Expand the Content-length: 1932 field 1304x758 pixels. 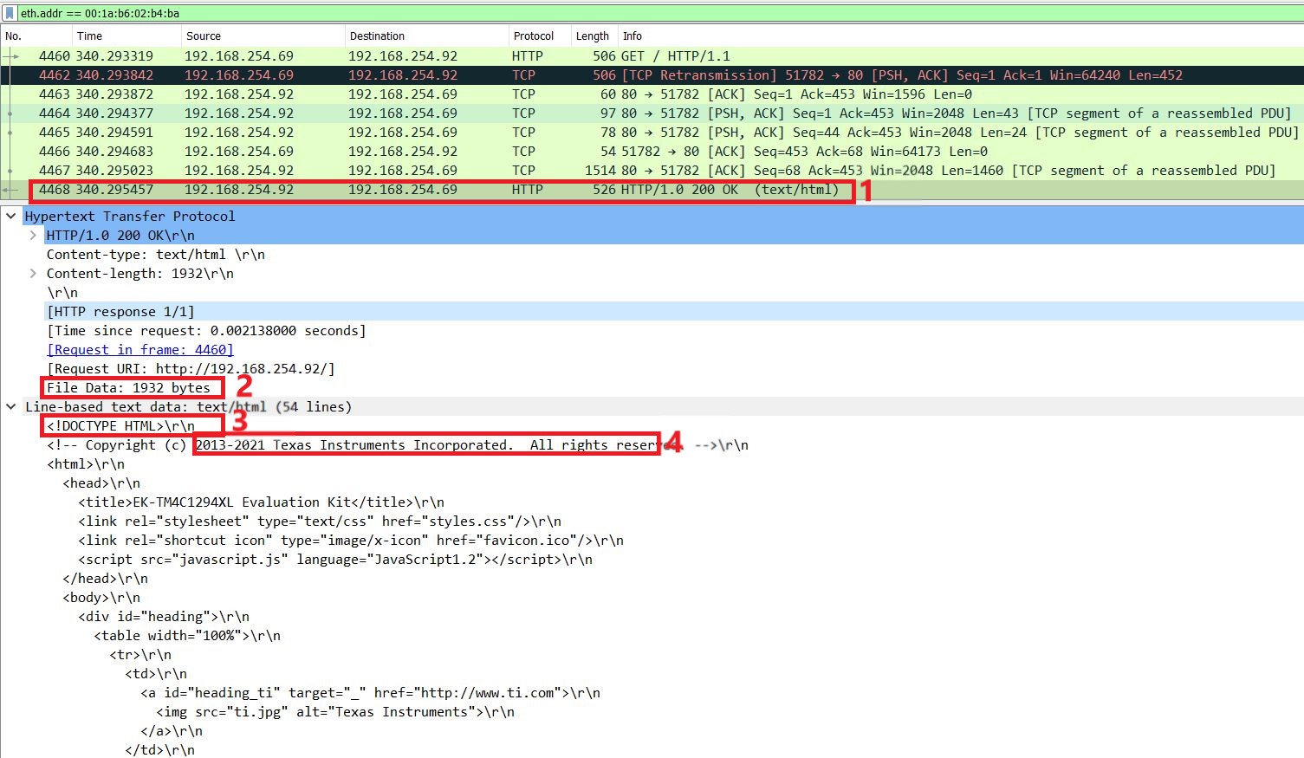pos(33,274)
